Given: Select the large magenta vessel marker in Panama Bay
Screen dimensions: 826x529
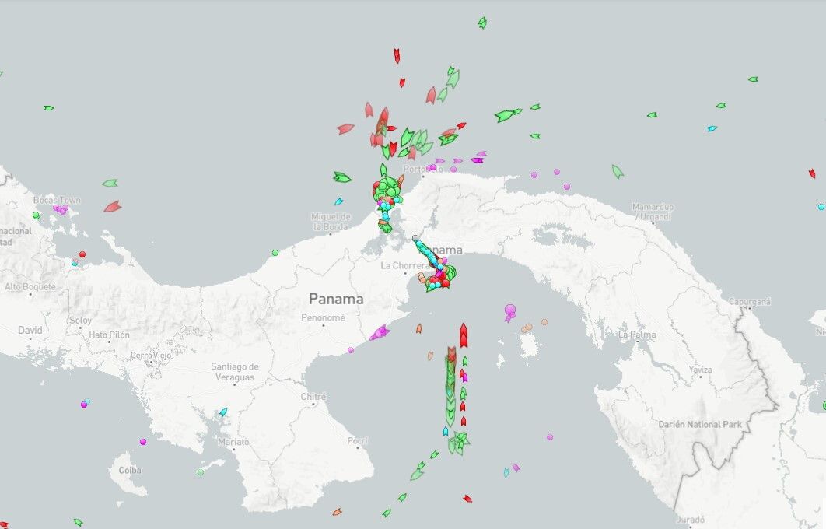Looking at the screenshot, I should coord(509,311).
